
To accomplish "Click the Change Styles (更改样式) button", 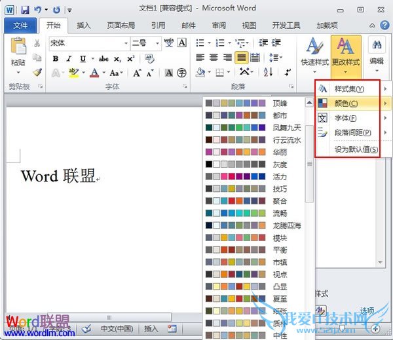I will click(345, 51).
